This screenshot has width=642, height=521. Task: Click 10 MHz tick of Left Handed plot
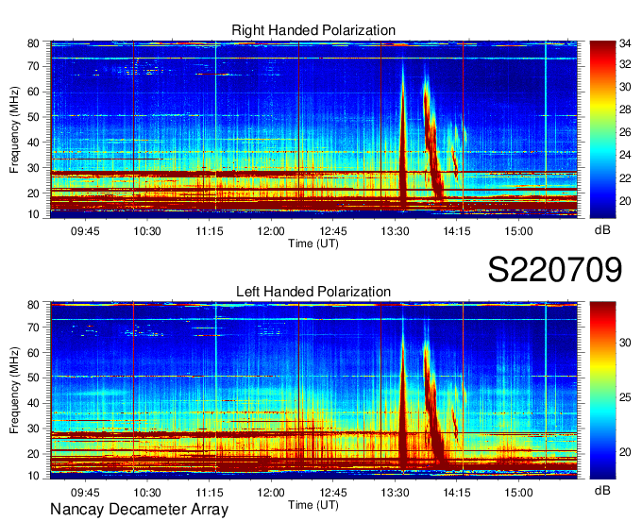coord(33,476)
